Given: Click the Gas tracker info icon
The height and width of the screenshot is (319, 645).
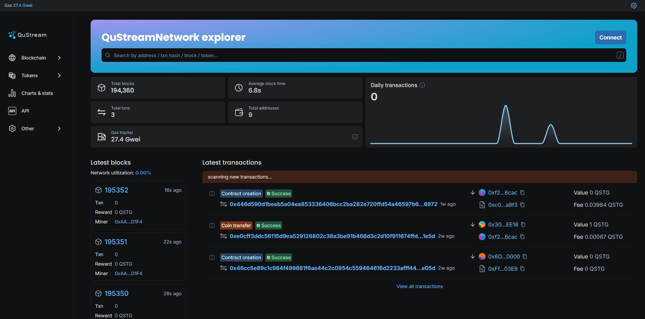Looking at the screenshot, I should pos(355,137).
